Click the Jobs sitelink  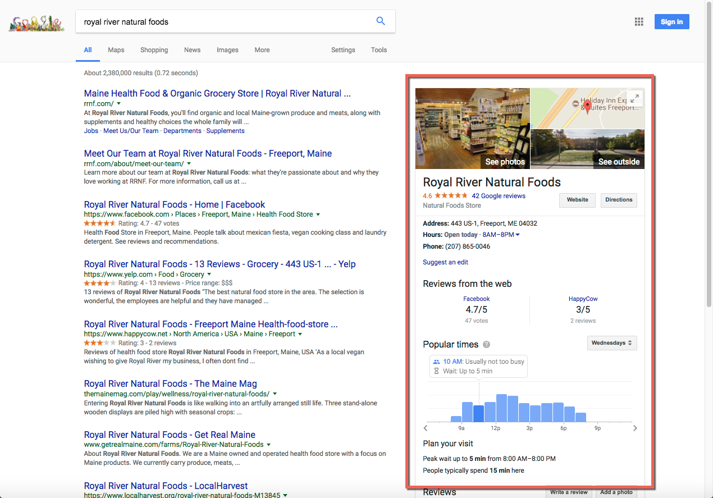91,131
